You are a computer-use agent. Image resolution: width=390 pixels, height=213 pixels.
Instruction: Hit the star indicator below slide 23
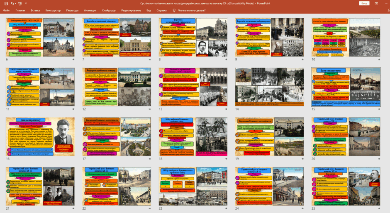tap(226, 208)
